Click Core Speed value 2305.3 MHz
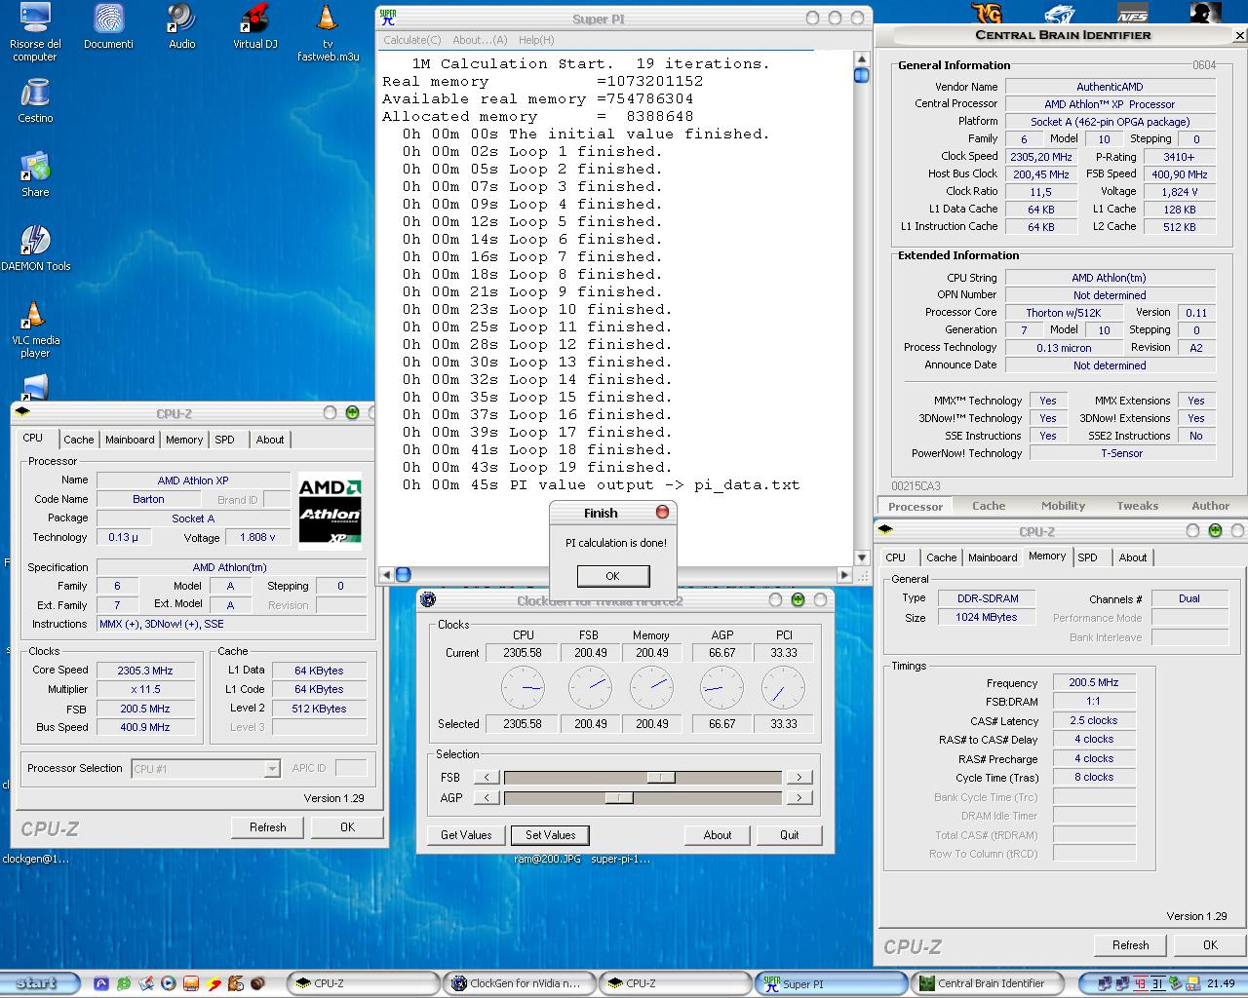This screenshot has width=1248, height=998. pos(145,671)
